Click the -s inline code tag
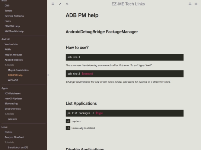The height and width of the screenshot is (150, 201). click(x=68, y=121)
